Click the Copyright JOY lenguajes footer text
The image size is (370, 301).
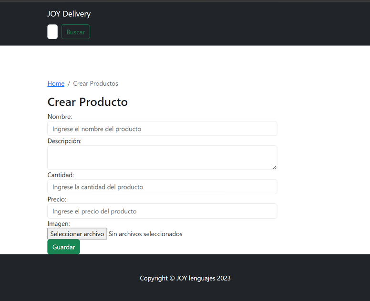185,278
